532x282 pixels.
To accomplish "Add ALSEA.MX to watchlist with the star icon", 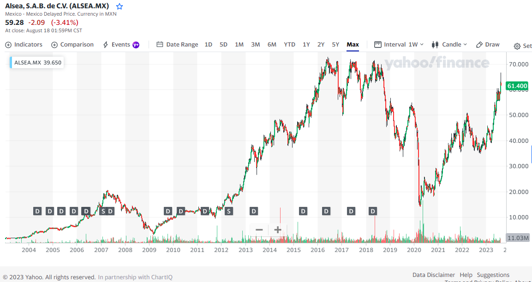I will pyautogui.click(x=120, y=6).
